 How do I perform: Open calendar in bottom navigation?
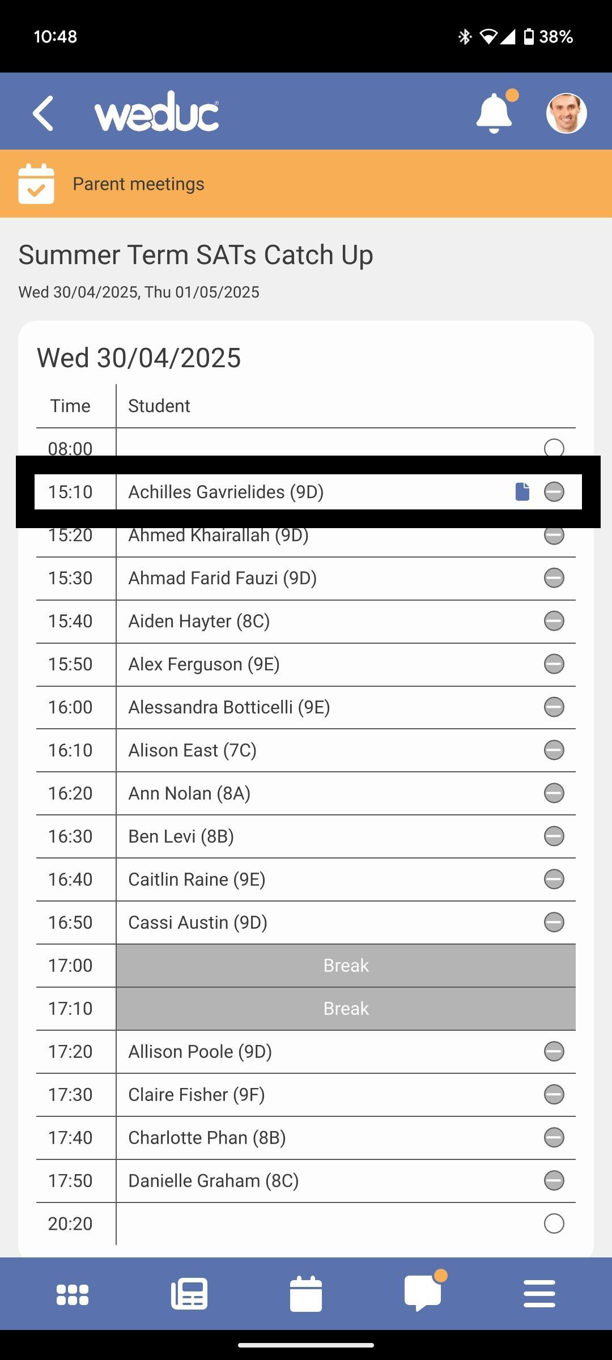click(x=306, y=1295)
